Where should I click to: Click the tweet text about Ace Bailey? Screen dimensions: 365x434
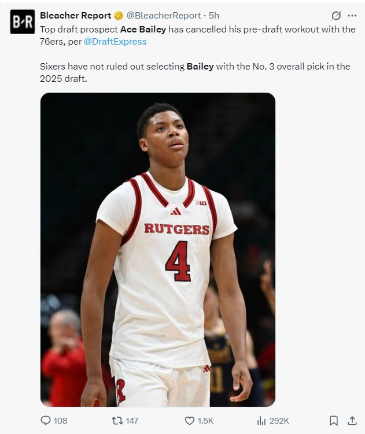point(198,54)
